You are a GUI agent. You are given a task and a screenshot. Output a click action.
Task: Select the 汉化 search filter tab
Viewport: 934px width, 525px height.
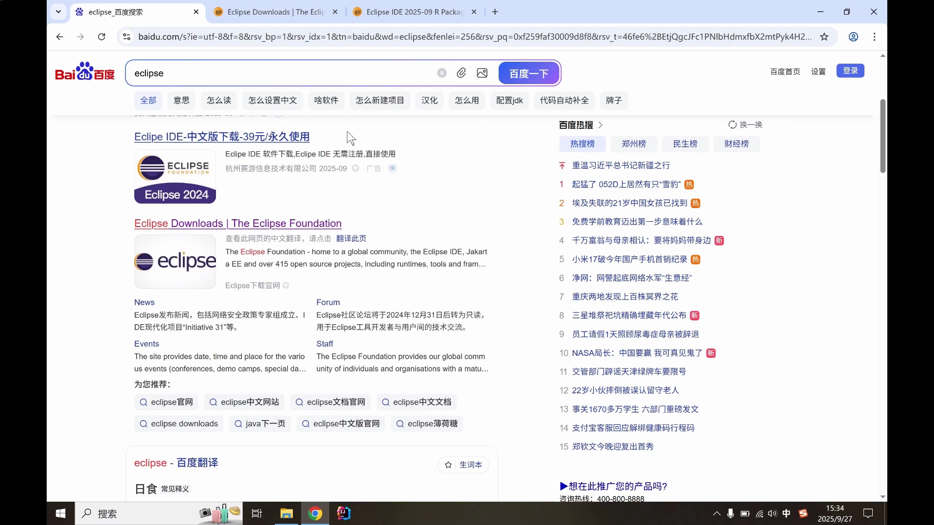point(429,101)
